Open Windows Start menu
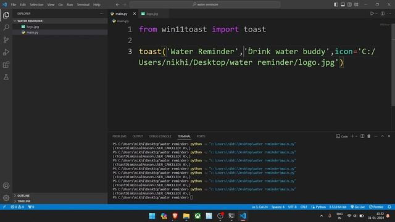 click(x=152, y=216)
